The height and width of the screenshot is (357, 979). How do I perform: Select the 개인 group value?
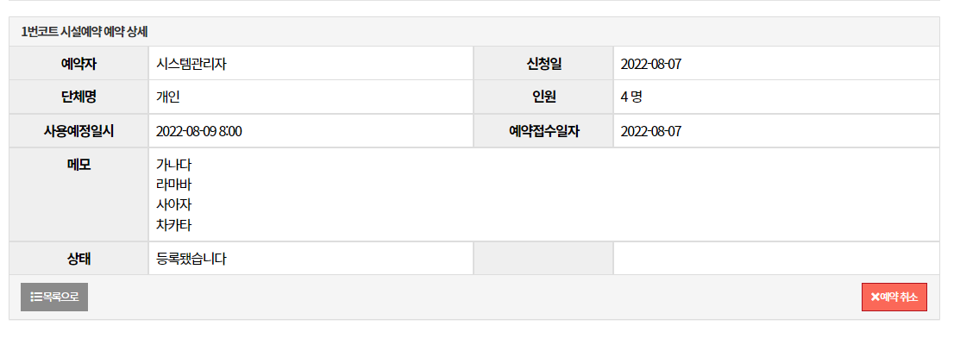pyautogui.click(x=168, y=97)
